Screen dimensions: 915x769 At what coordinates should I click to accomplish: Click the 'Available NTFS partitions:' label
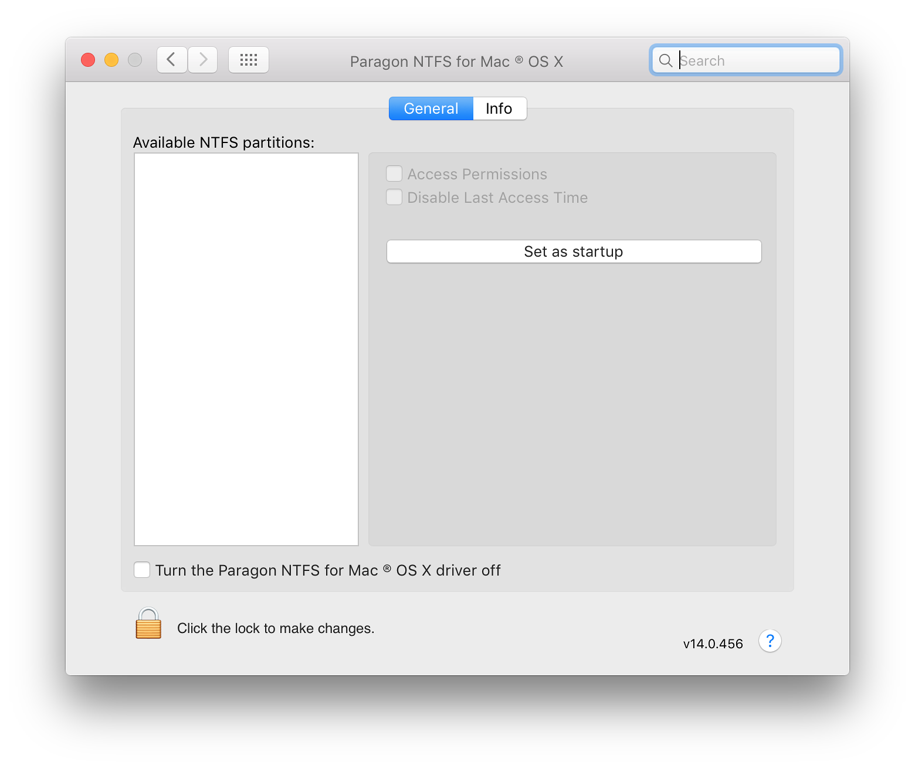223,142
